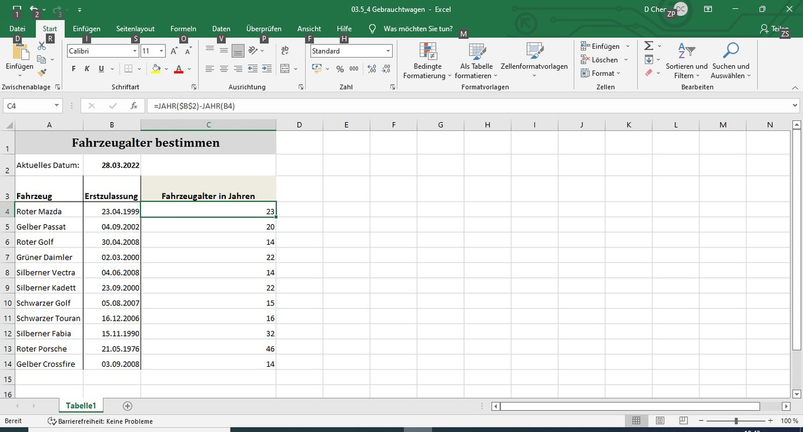This screenshot has width=803, height=432.
Task: Decrease the cell indent
Action: coord(253,69)
